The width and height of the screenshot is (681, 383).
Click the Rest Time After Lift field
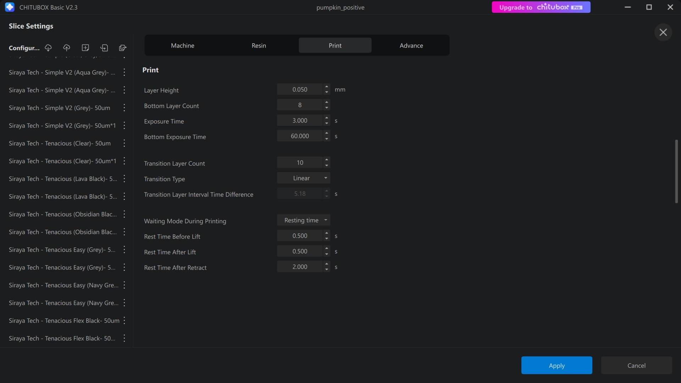click(x=300, y=251)
